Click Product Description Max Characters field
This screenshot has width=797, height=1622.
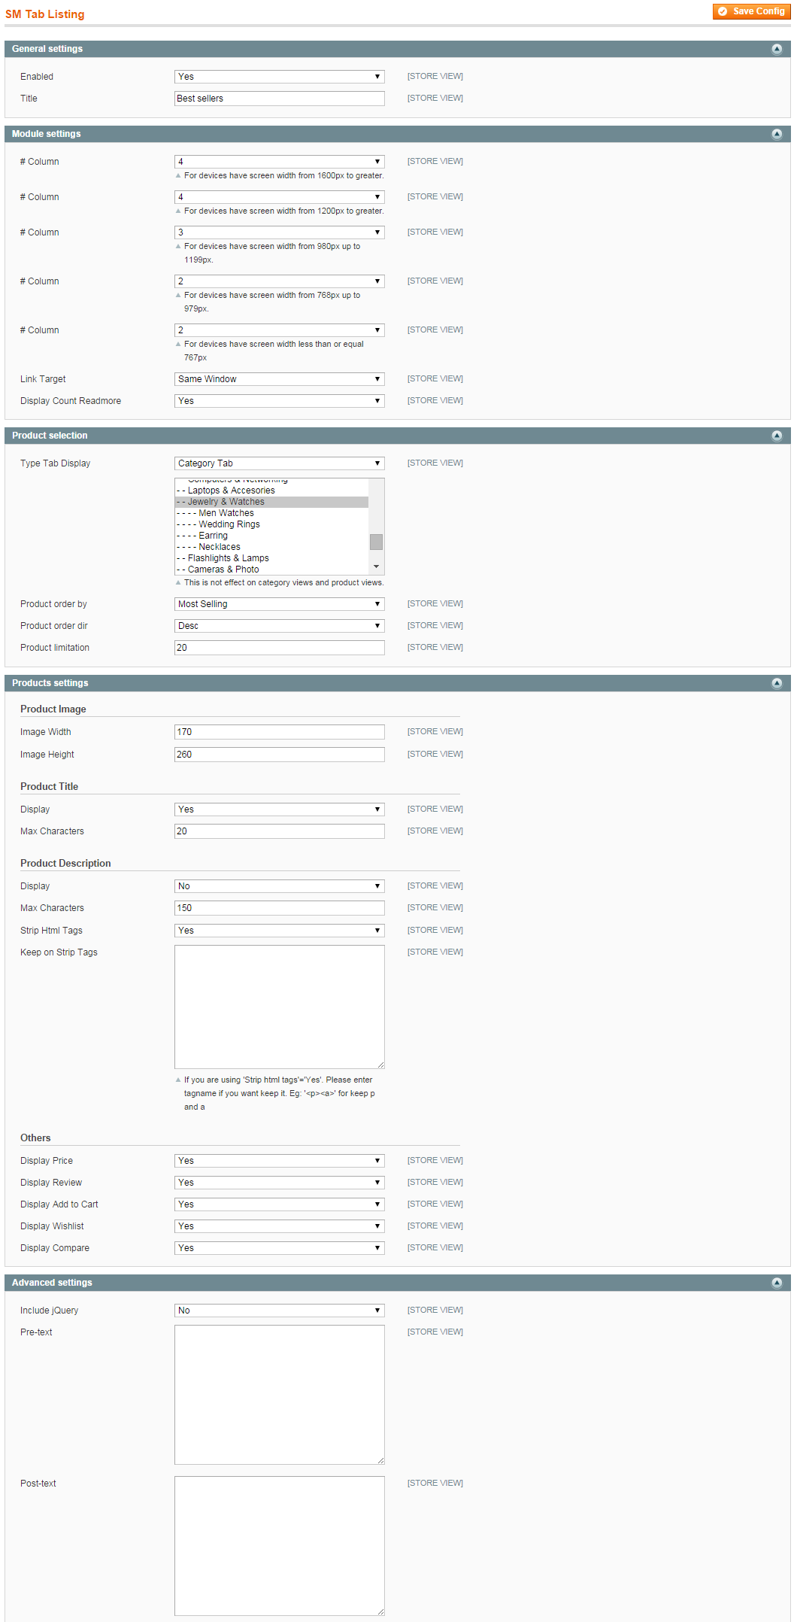click(280, 908)
